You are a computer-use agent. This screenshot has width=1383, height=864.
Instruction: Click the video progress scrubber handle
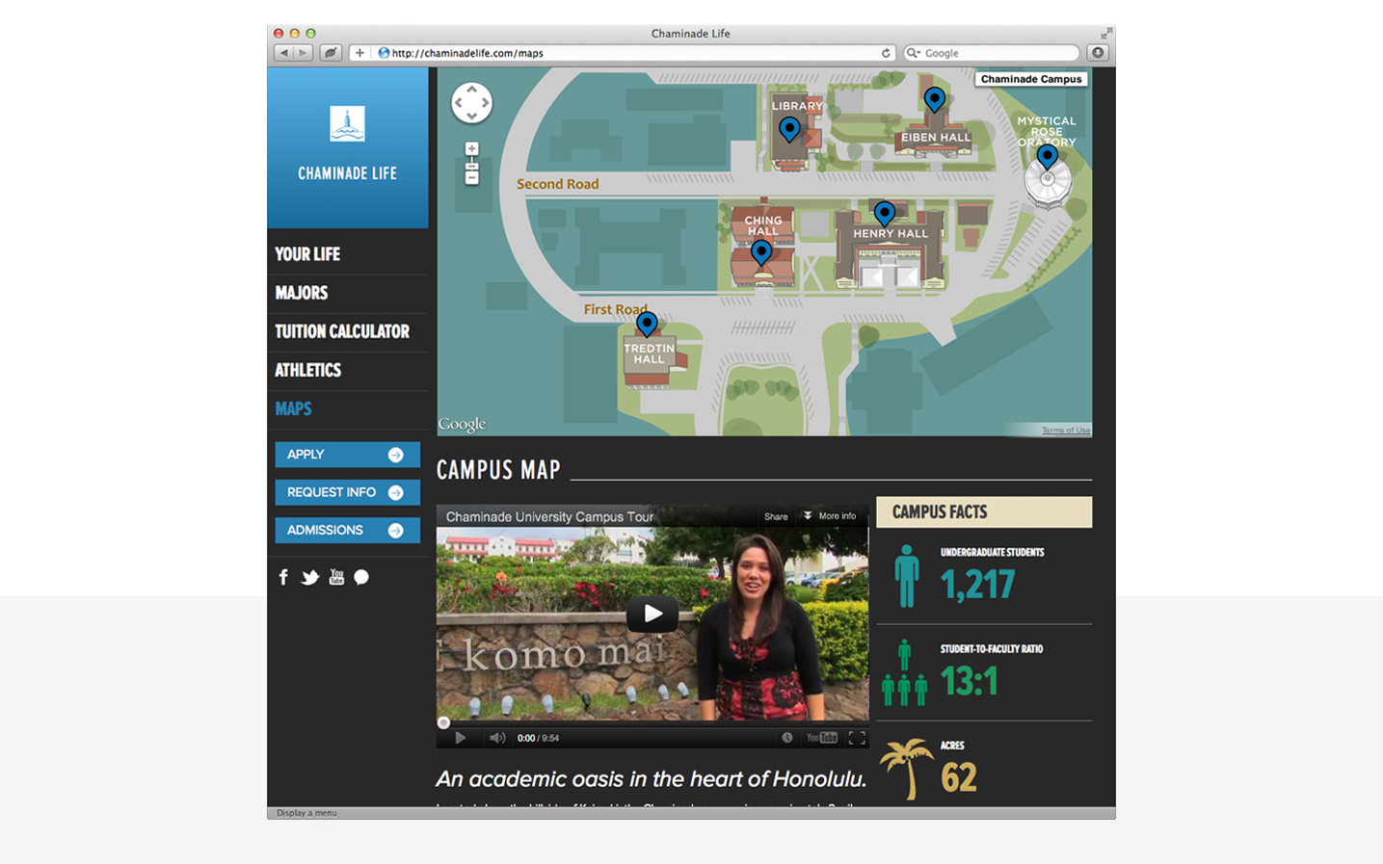[443, 722]
